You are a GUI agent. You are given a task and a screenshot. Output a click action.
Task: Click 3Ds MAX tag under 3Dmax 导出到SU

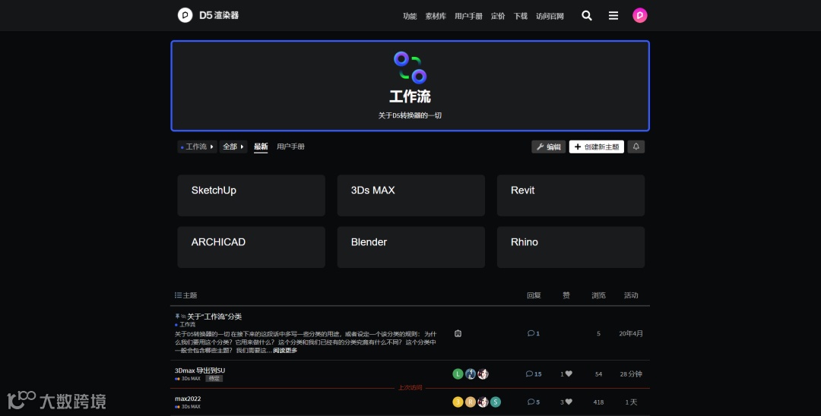pos(188,378)
